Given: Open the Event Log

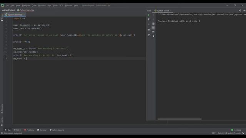Looking at the screenshot, I should pyautogui.click(x=236, y=130).
